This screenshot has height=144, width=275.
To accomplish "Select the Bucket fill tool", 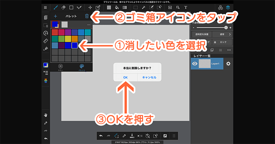I will point(117,8).
